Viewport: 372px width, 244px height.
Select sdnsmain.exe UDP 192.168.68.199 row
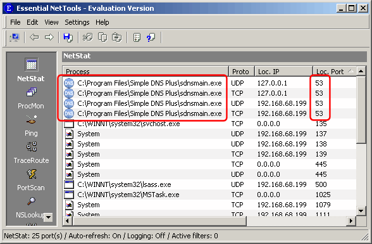[x=210, y=103]
